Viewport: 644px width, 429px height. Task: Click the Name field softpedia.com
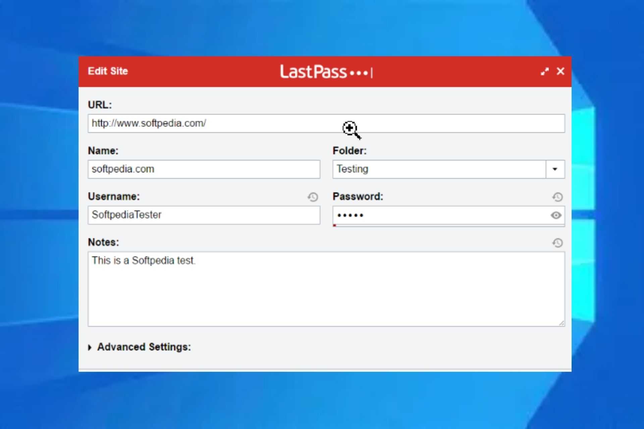coord(204,169)
